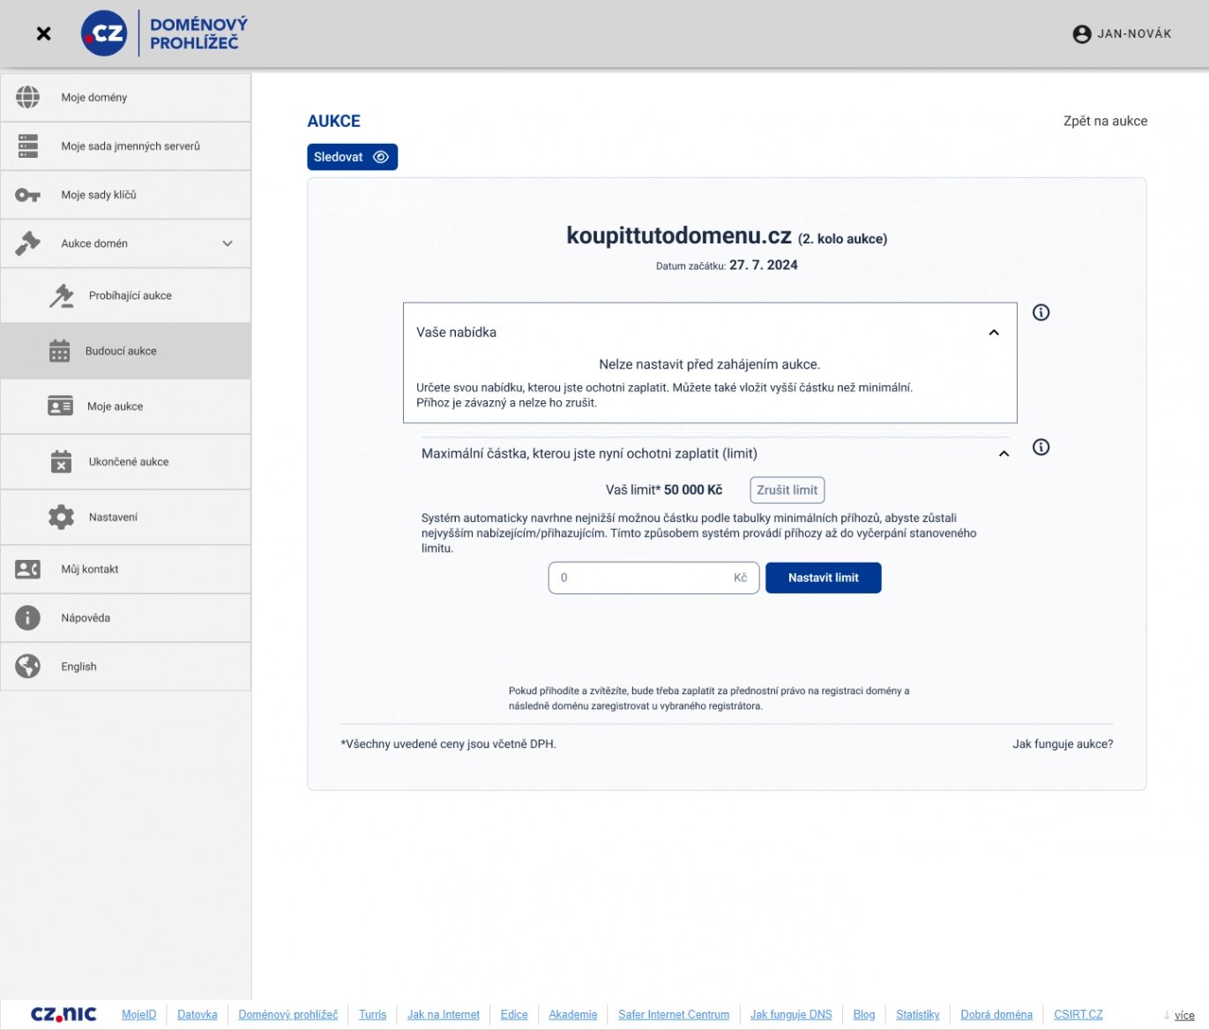The height and width of the screenshot is (1030, 1209).
Task: Click the server icon for name server sets
Action: coord(28,146)
